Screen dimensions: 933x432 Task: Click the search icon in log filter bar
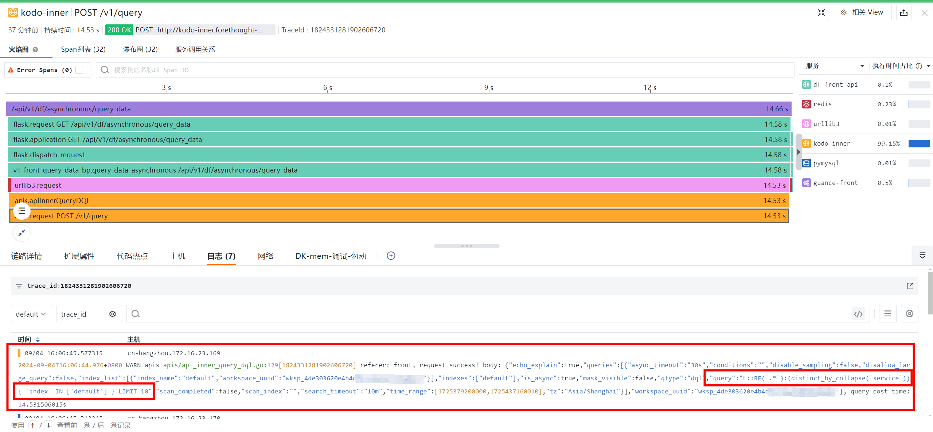(x=135, y=314)
